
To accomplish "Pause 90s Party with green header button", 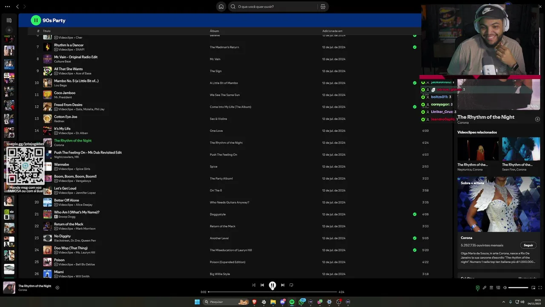I will (x=36, y=20).
